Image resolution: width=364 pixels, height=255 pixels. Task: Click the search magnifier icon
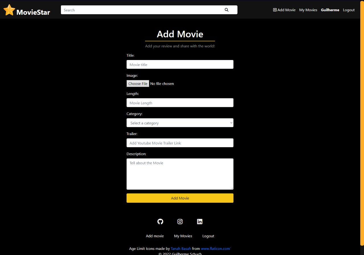click(x=226, y=10)
